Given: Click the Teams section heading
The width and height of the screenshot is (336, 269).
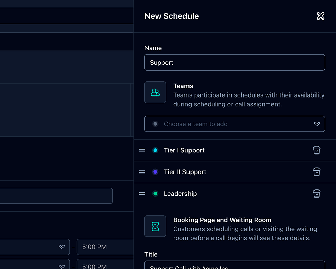Looking at the screenshot, I should coord(183,86).
